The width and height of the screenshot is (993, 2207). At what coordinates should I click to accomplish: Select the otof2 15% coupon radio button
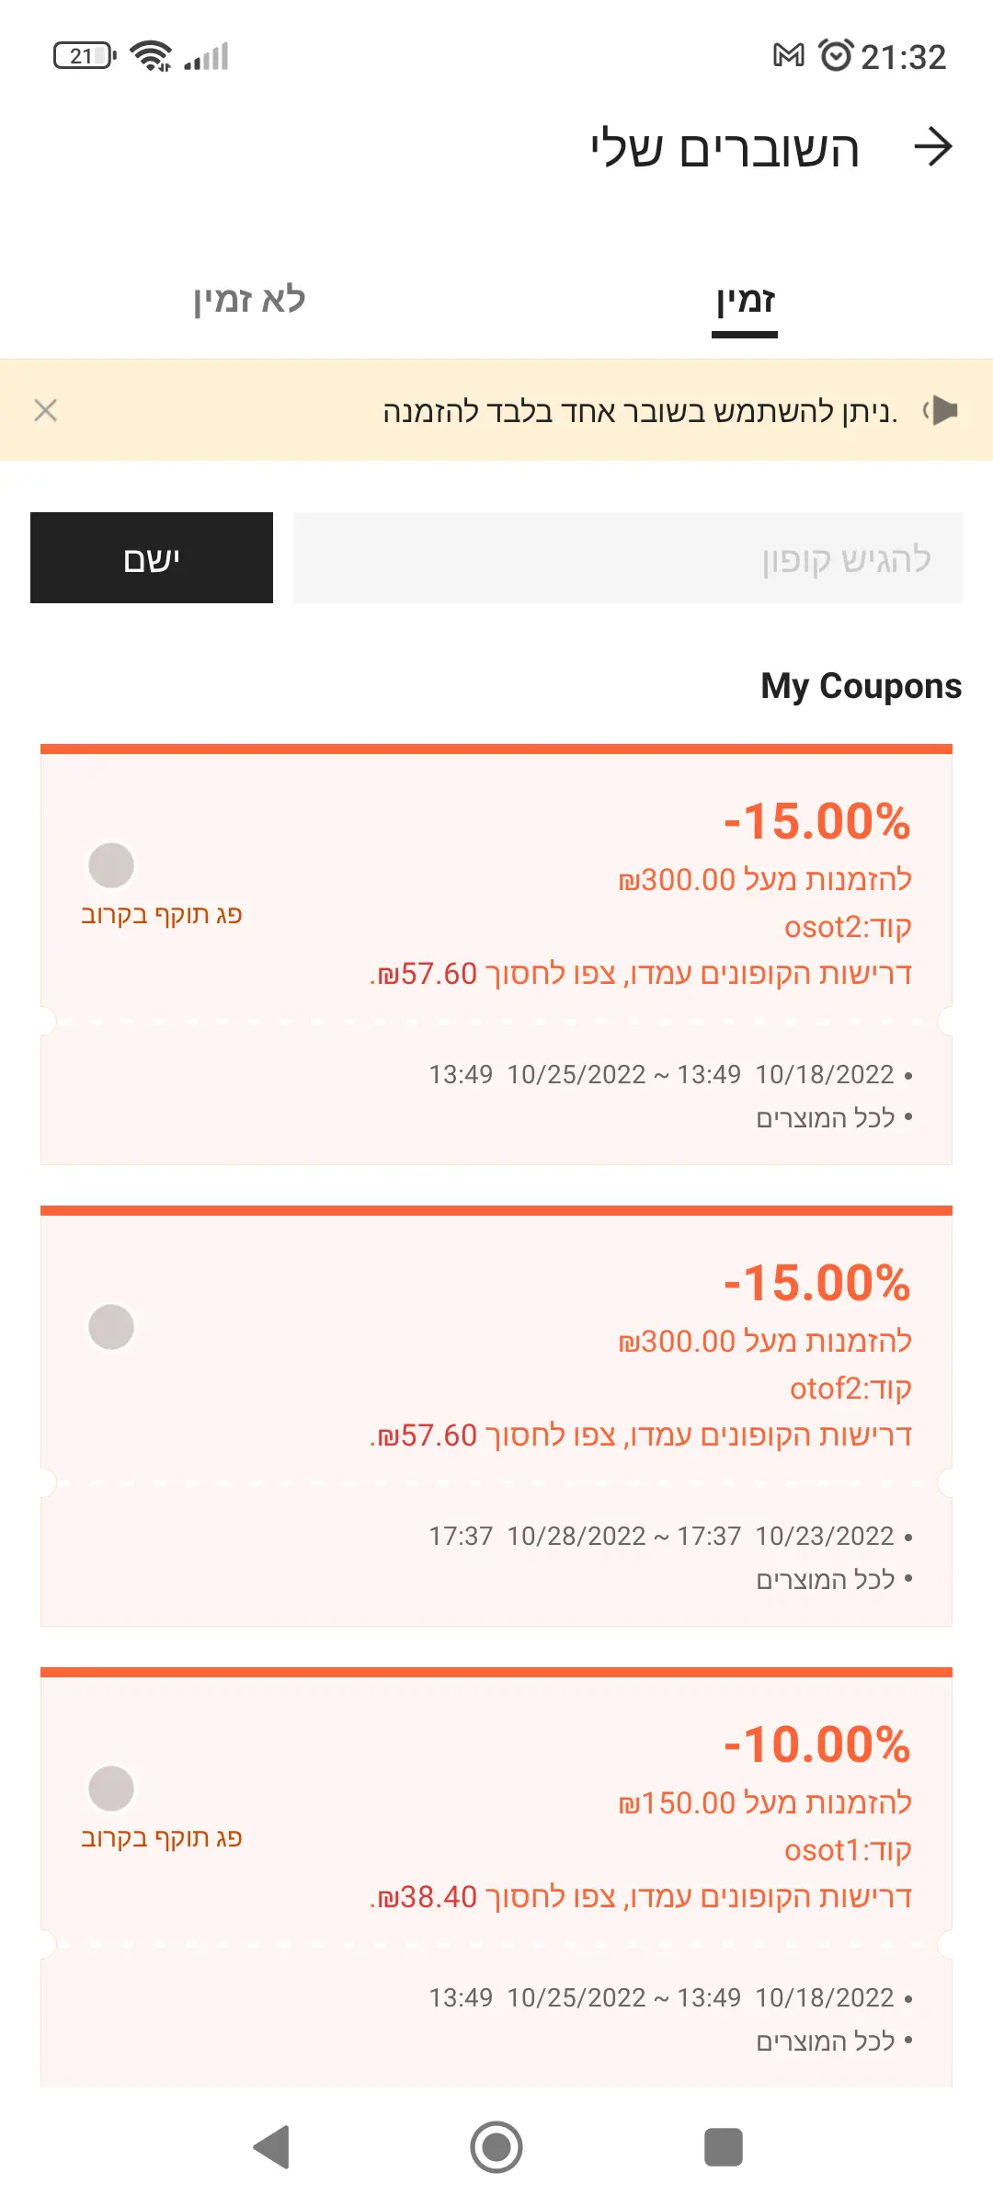click(111, 1327)
